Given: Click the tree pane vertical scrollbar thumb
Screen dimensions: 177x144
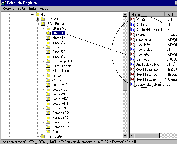Looking at the screenshot, I should pyautogui.click(x=125, y=85).
